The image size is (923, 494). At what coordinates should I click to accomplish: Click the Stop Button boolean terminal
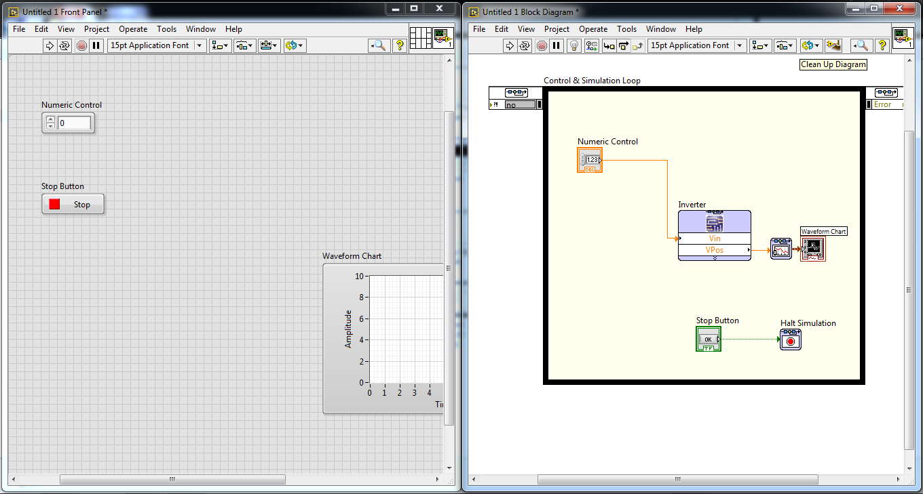[x=709, y=339]
